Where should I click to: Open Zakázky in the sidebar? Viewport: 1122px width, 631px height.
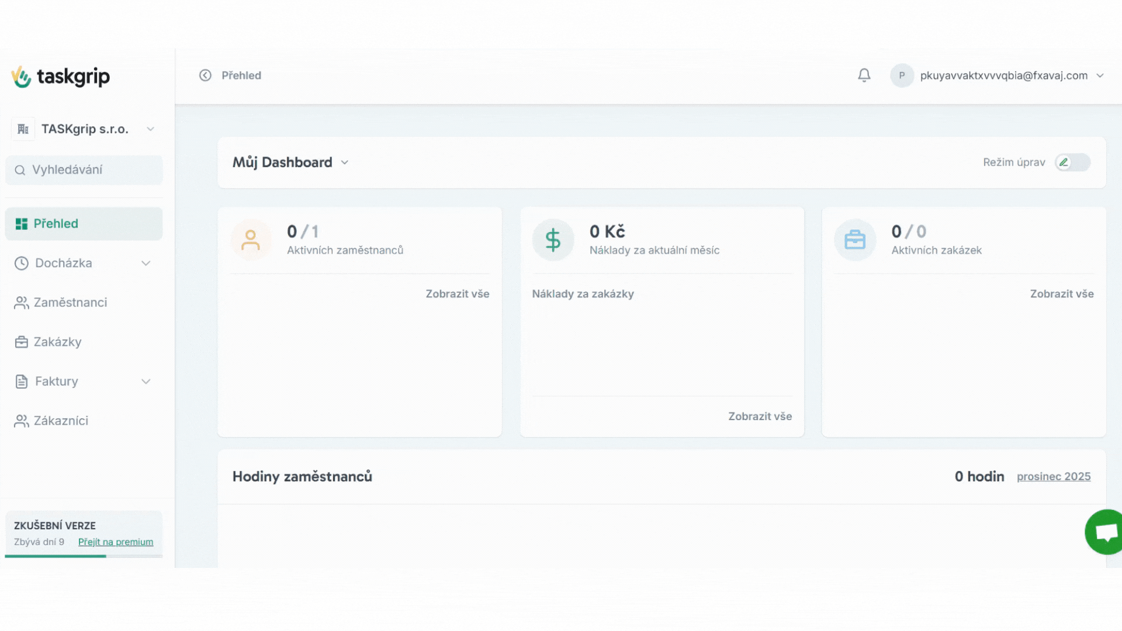[x=57, y=342]
